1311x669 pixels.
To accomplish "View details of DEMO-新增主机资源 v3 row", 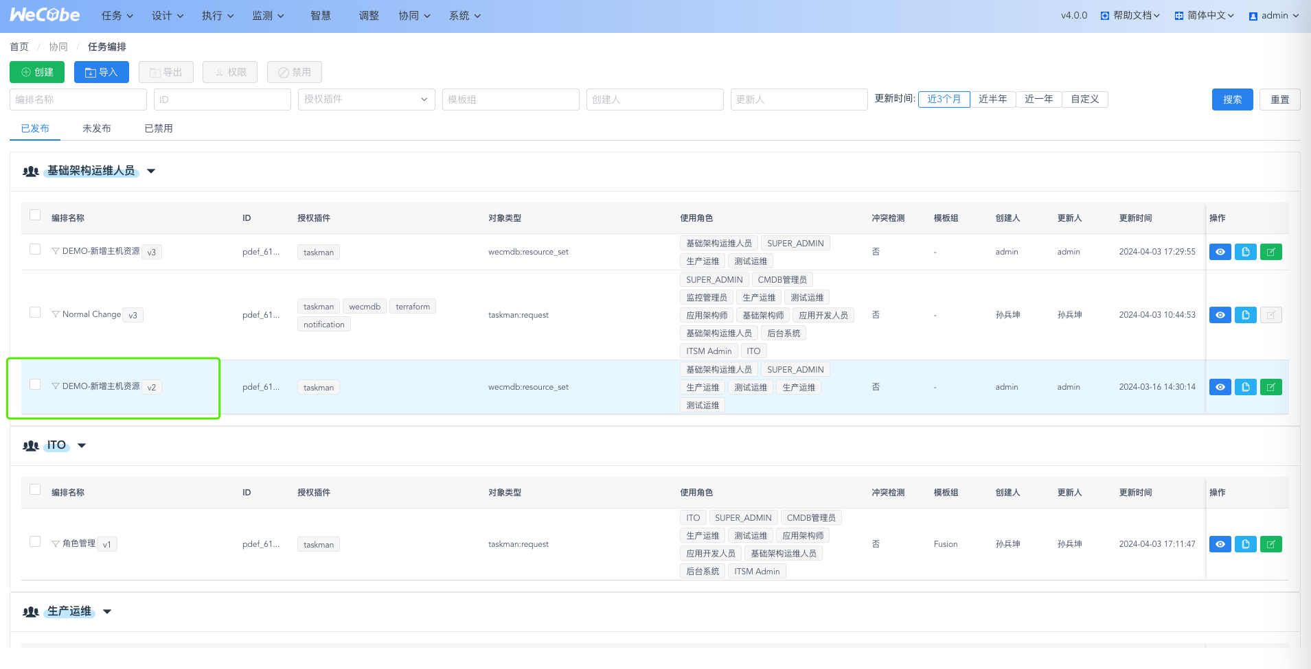I will [x=1220, y=252].
